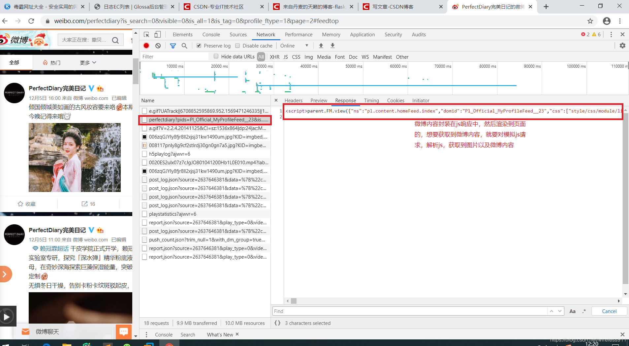The width and height of the screenshot is (629, 346).
Task: Filter requests by Media type
Action: [x=324, y=57]
